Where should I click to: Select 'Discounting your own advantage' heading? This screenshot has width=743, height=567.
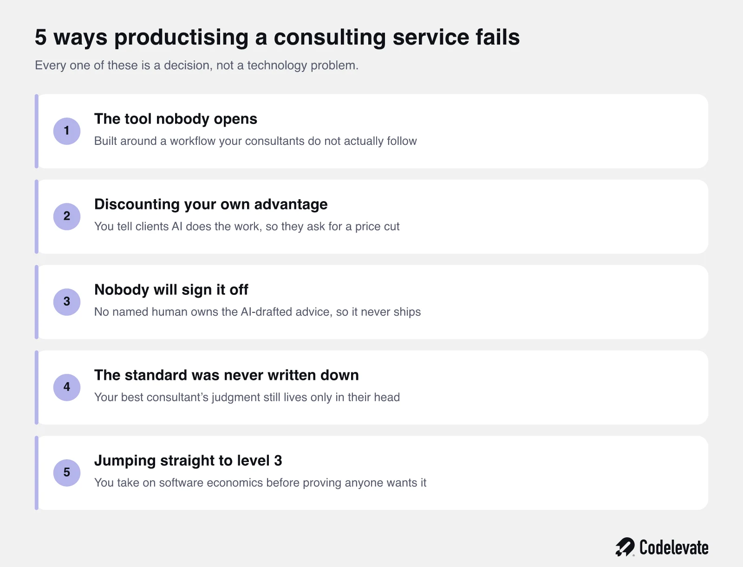[211, 204]
